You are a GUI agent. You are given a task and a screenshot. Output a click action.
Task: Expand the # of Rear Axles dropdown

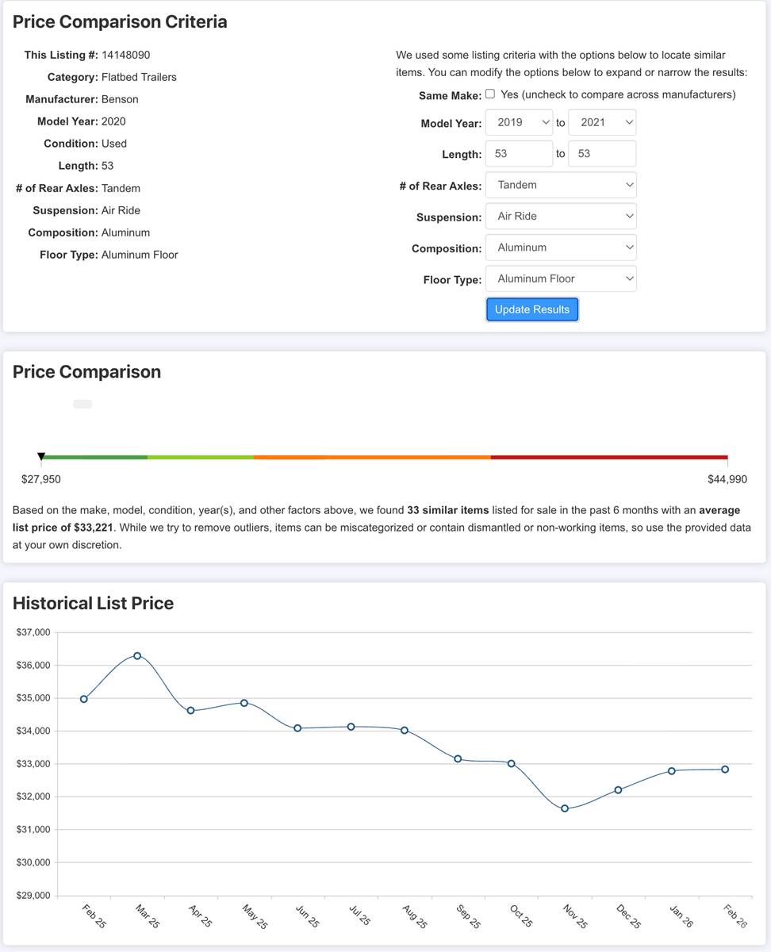pos(561,185)
